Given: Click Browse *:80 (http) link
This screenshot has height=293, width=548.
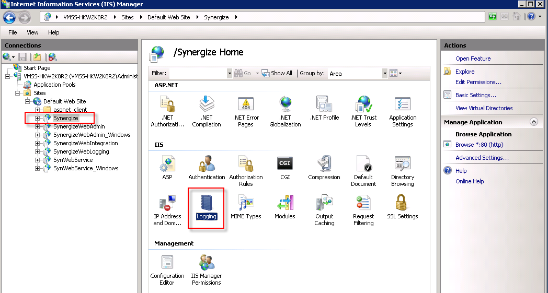Looking at the screenshot, I should click(x=479, y=145).
